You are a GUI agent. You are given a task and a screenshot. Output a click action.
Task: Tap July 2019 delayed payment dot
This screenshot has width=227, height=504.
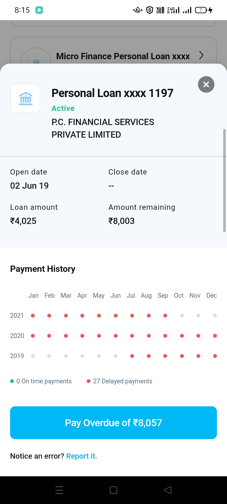coord(132,356)
